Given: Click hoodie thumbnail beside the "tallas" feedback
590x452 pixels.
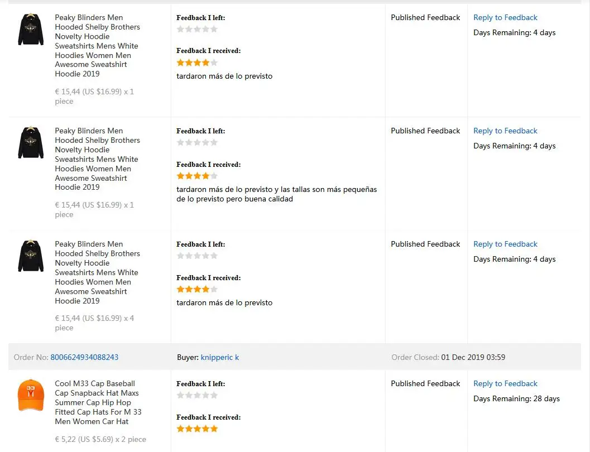Looking at the screenshot, I should pos(31,143).
